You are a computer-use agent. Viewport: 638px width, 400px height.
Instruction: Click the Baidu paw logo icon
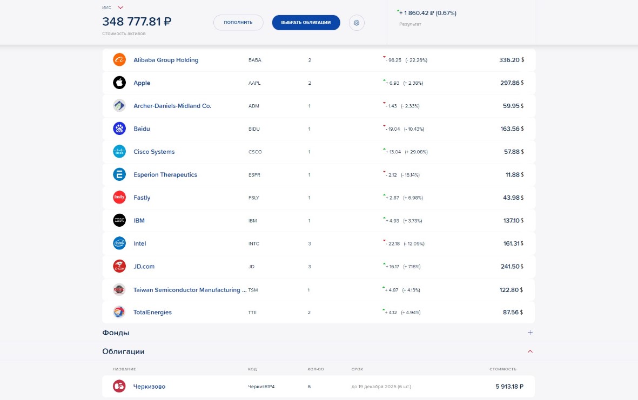tap(119, 128)
